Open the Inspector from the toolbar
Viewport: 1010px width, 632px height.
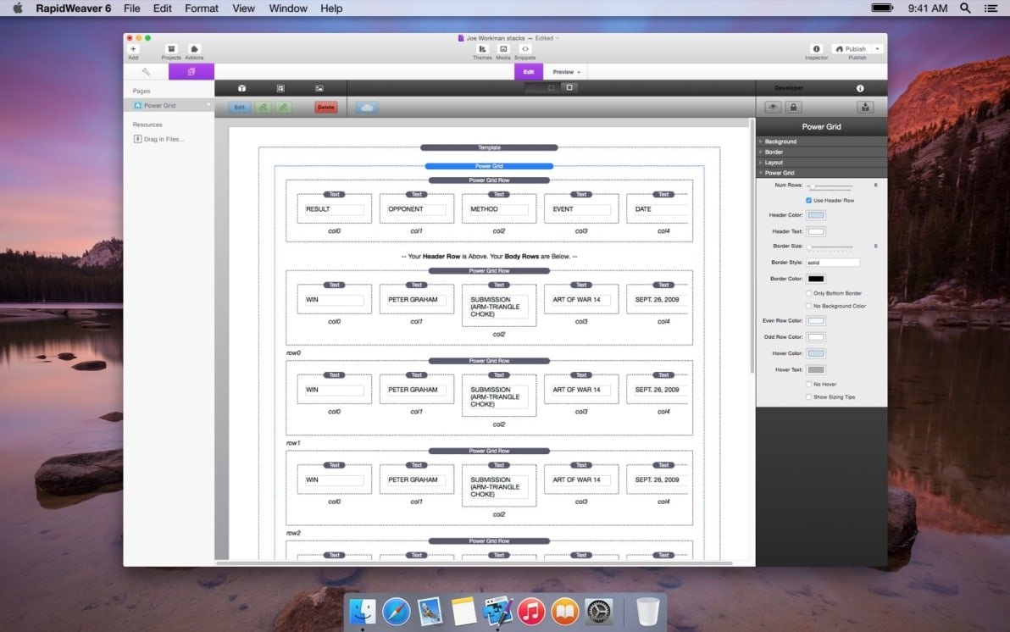816,50
